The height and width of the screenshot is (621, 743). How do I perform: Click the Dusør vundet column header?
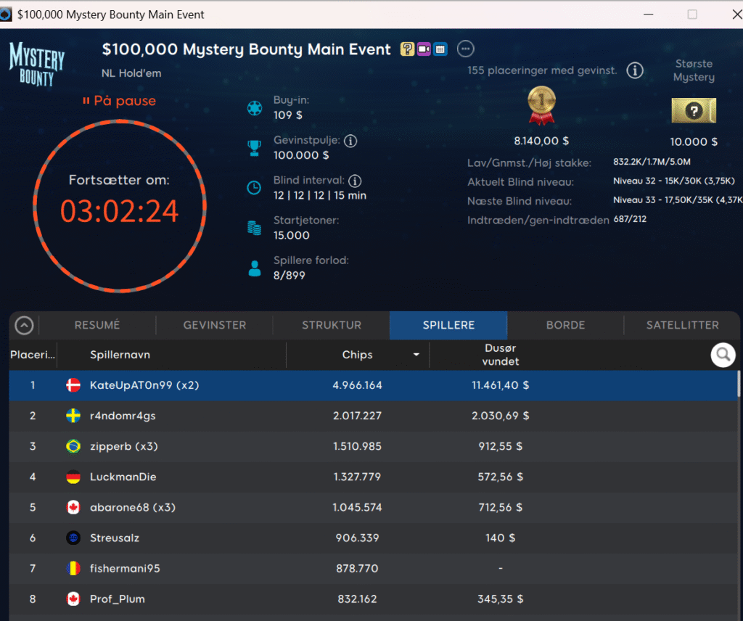pyautogui.click(x=499, y=355)
